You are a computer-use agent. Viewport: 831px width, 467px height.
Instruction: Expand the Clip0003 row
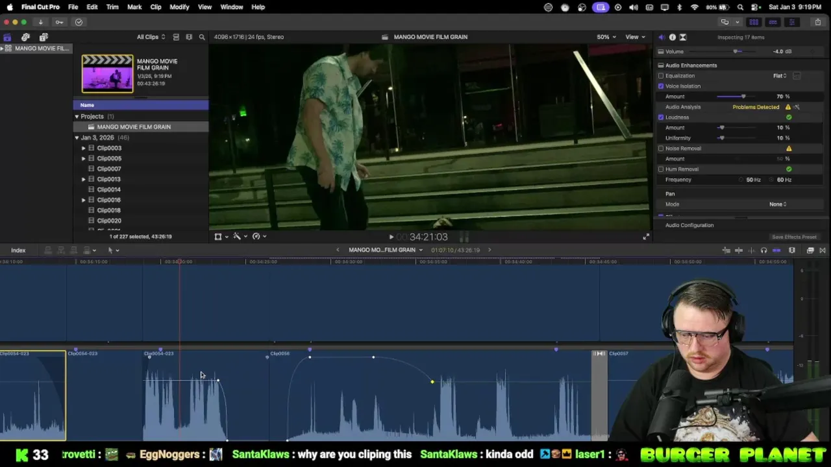(83, 148)
